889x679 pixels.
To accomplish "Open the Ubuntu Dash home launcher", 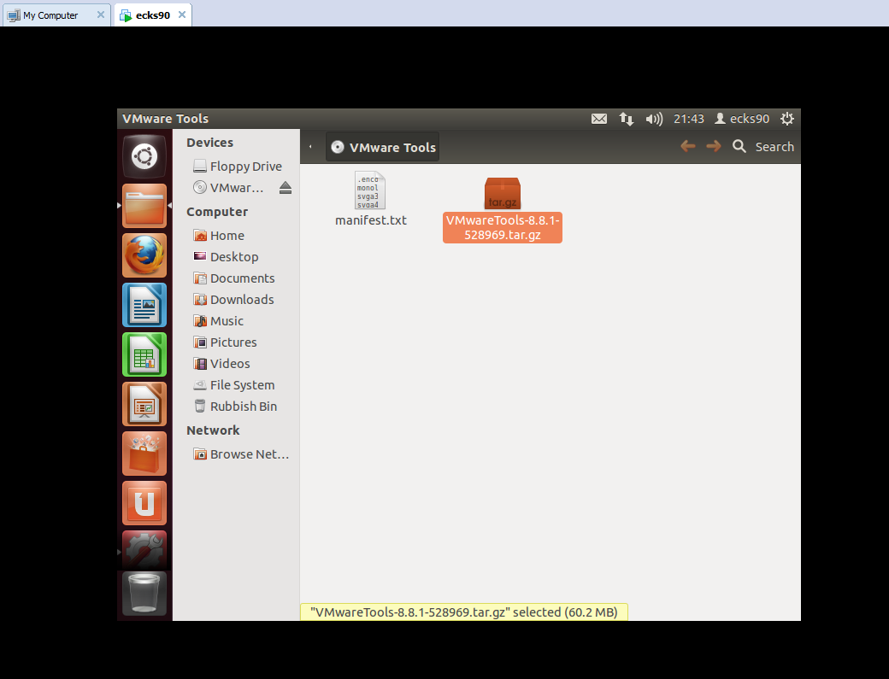I will tap(144, 156).
